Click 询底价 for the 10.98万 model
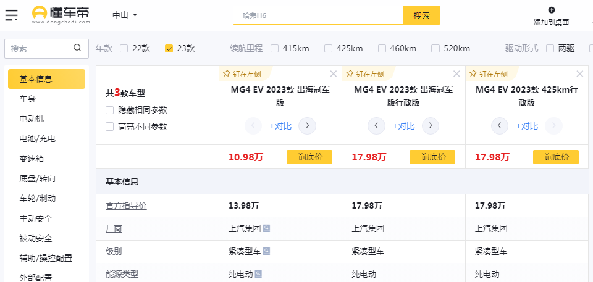This screenshot has height=282, width=593. [x=309, y=157]
